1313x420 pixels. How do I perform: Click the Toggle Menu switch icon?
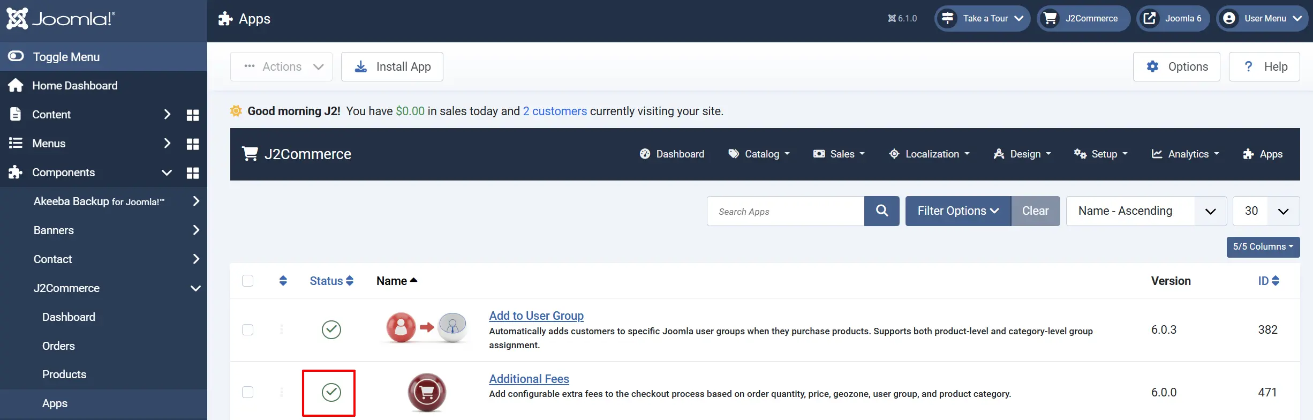(16, 56)
